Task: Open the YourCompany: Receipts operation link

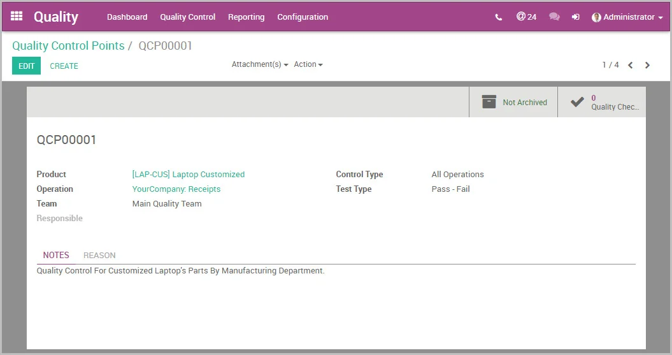Action: tap(176, 189)
